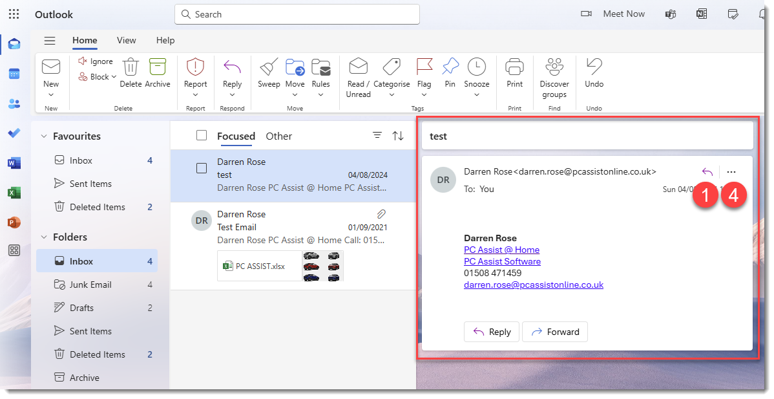Print the current email
Screen dimensions: 774x399
[x=514, y=67]
